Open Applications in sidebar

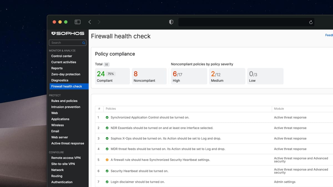[x=60, y=119]
